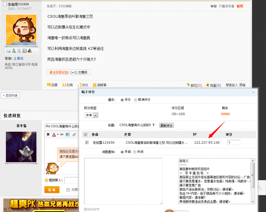Toggle the select-all checkbox in table header
Screen dimensions: 266x212
pos(86,134)
